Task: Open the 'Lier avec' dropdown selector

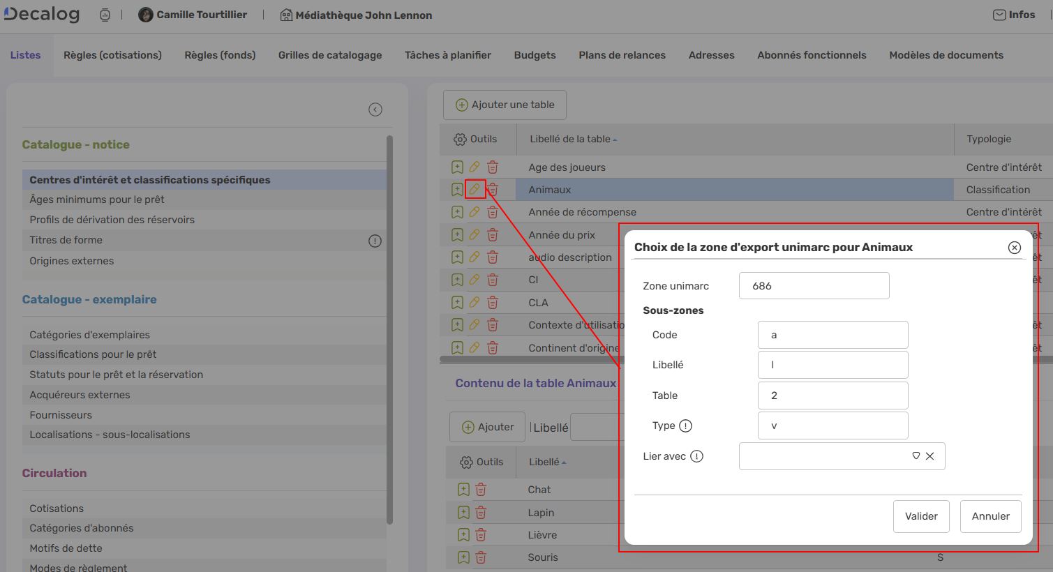Action: 916,456
